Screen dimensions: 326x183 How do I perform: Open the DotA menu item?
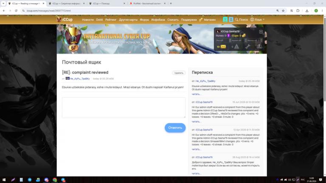(99, 20)
